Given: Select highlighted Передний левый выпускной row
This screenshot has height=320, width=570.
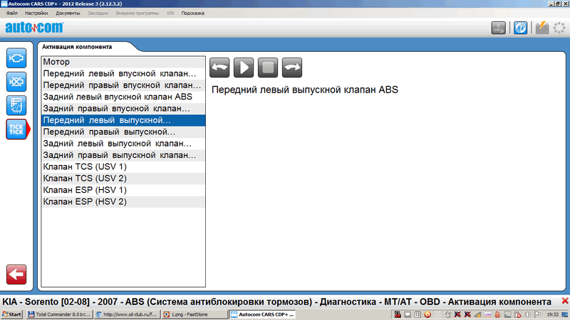Looking at the screenshot, I should coord(123,120).
